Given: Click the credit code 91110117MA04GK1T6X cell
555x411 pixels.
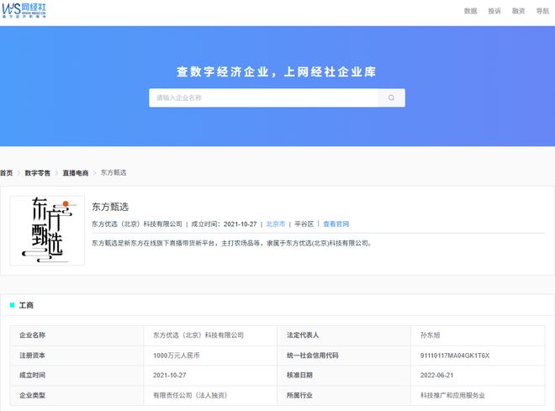Looking at the screenshot, I should pos(455,356).
